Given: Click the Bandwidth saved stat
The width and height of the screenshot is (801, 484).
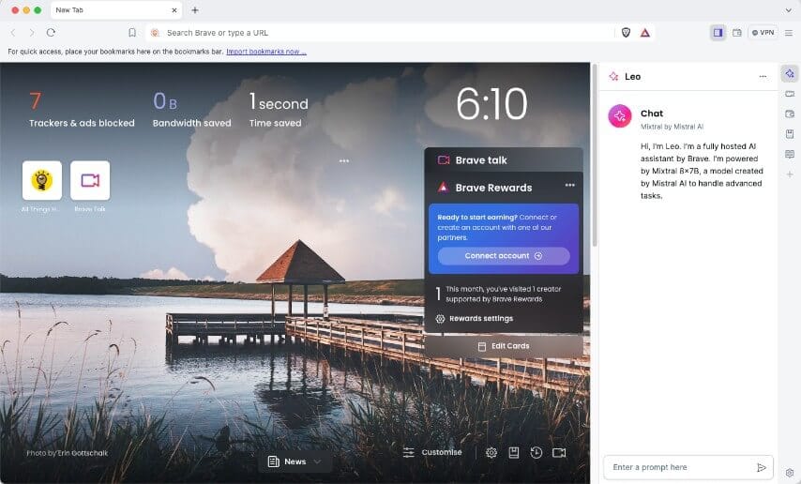Looking at the screenshot, I should point(191,110).
